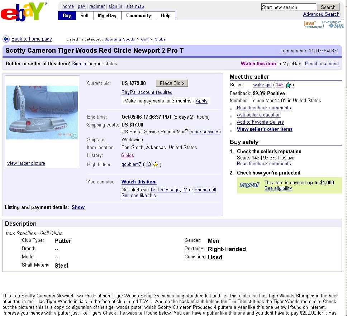Click the sign in header link
Viewport: 347px width, 316px height.
click(x=115, y=6)
